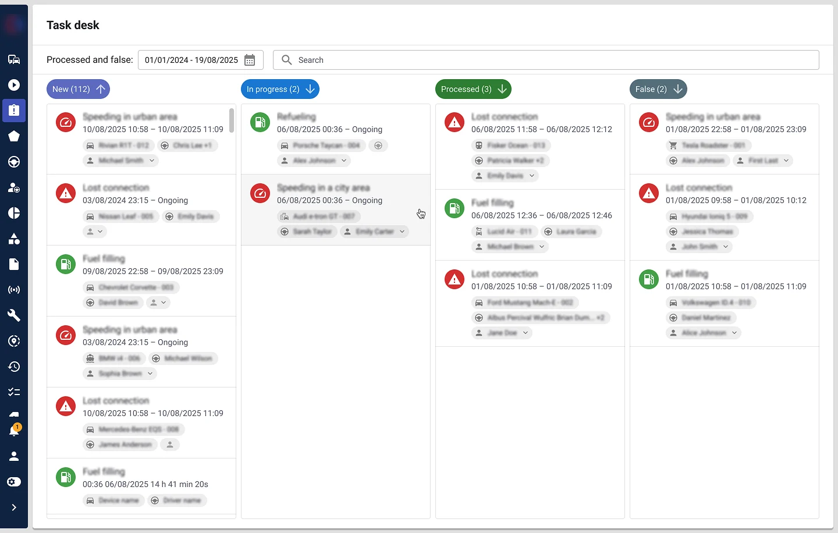Open the vehicles truck icon in sidebar
This screenshot has height=533, width=838.
(x=14, y=59)
